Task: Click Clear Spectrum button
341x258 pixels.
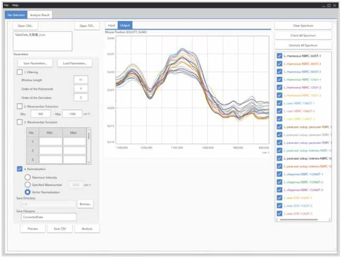Action: click(x=303, y=25)
